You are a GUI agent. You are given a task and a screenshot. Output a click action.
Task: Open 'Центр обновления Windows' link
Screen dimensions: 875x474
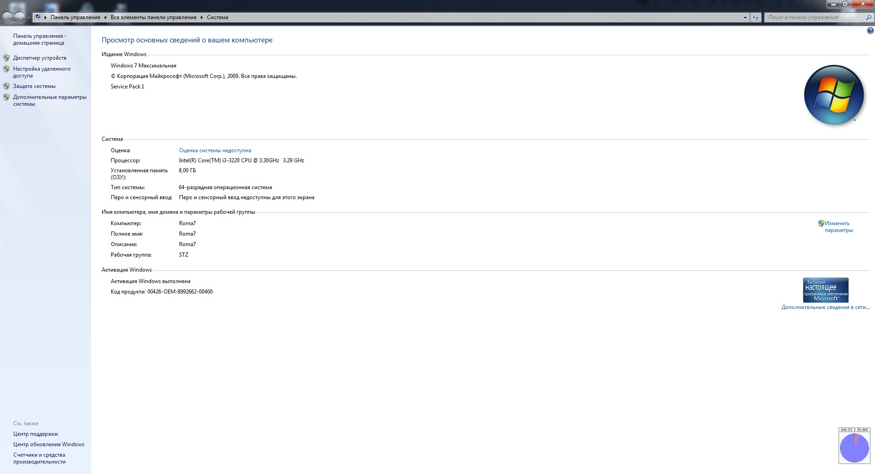tap(49, 444)
